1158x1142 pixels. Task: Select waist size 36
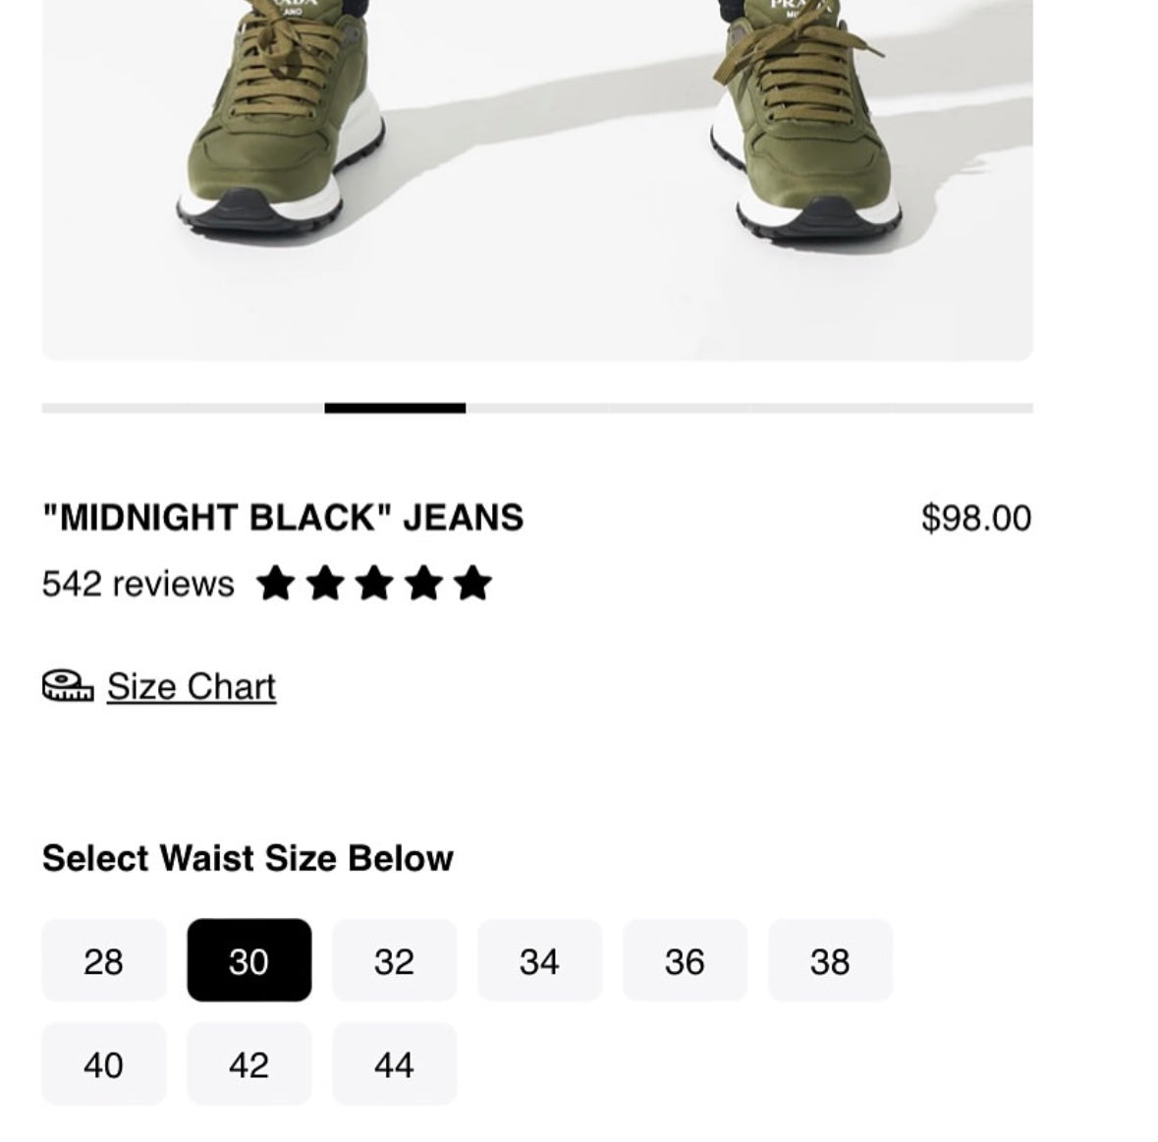[685, 961]
